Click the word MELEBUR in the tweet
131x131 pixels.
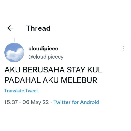coord(79,80)
